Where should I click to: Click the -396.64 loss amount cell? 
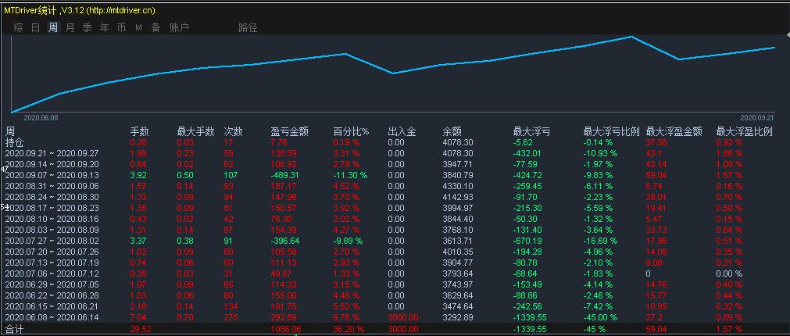pos(285,241)
